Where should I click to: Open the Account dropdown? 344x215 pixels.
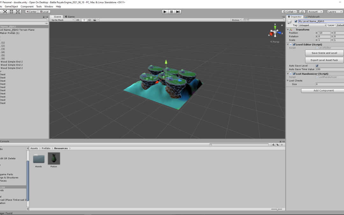coord(315,12)
